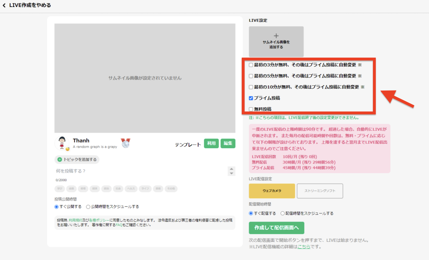Click the up arrow in the post text area
The height and width of the screenshot is (260, 429).
(231, 169)
